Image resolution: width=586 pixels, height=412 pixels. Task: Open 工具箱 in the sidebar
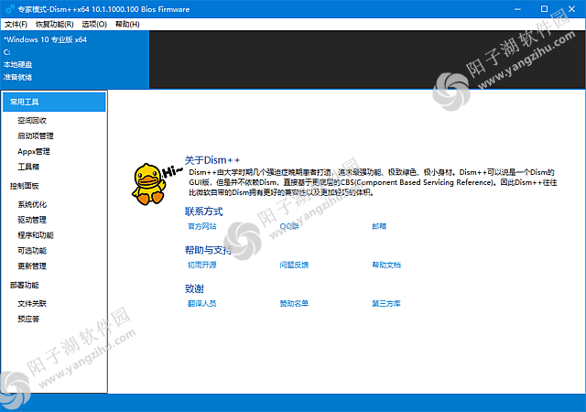point(28,167)
